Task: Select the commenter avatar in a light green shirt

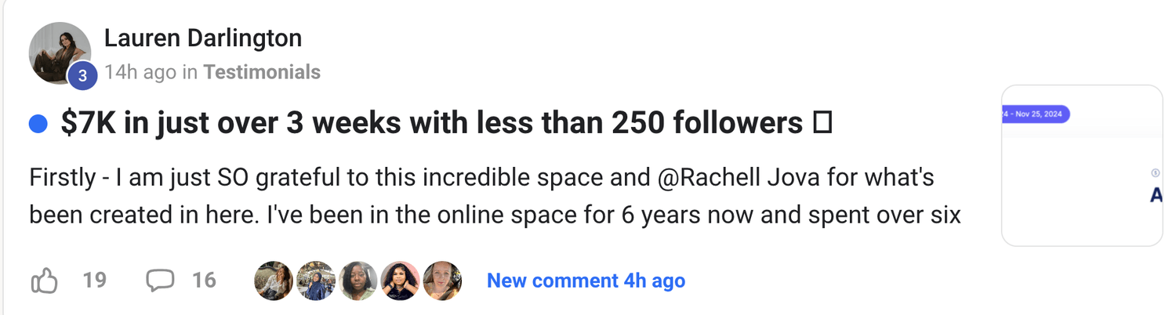Action: coord(358,281)
